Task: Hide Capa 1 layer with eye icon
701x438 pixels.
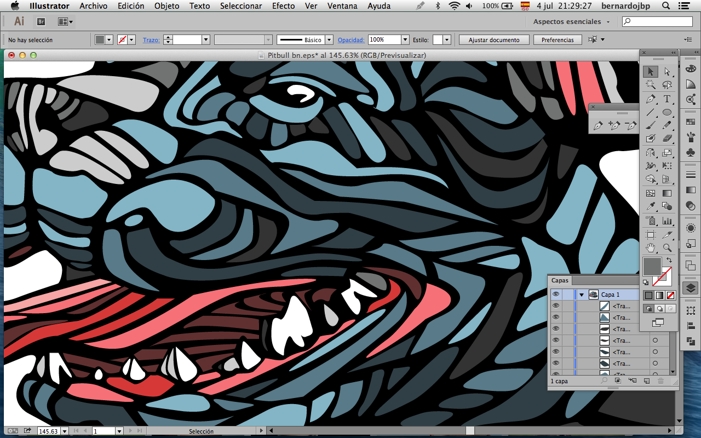Action: pos(556,295)
